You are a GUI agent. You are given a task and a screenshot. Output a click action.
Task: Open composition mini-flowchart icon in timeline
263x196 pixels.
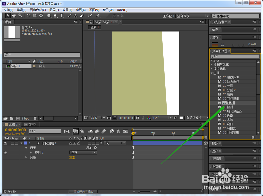pyautogui.click(x=67, y=131)
